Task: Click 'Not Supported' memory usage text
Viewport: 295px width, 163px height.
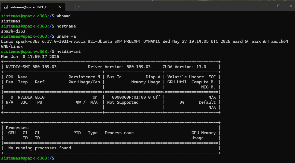Action: [123, 102]
